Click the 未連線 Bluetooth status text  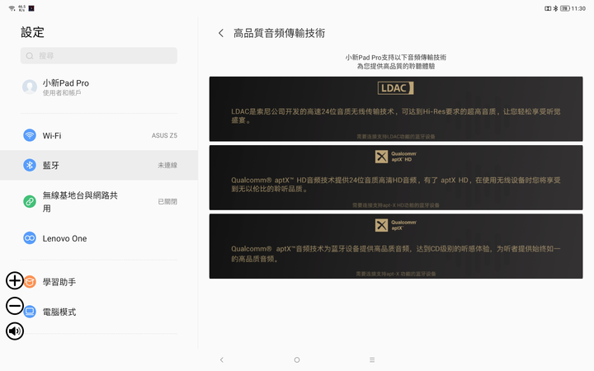[x=167, y=165]
